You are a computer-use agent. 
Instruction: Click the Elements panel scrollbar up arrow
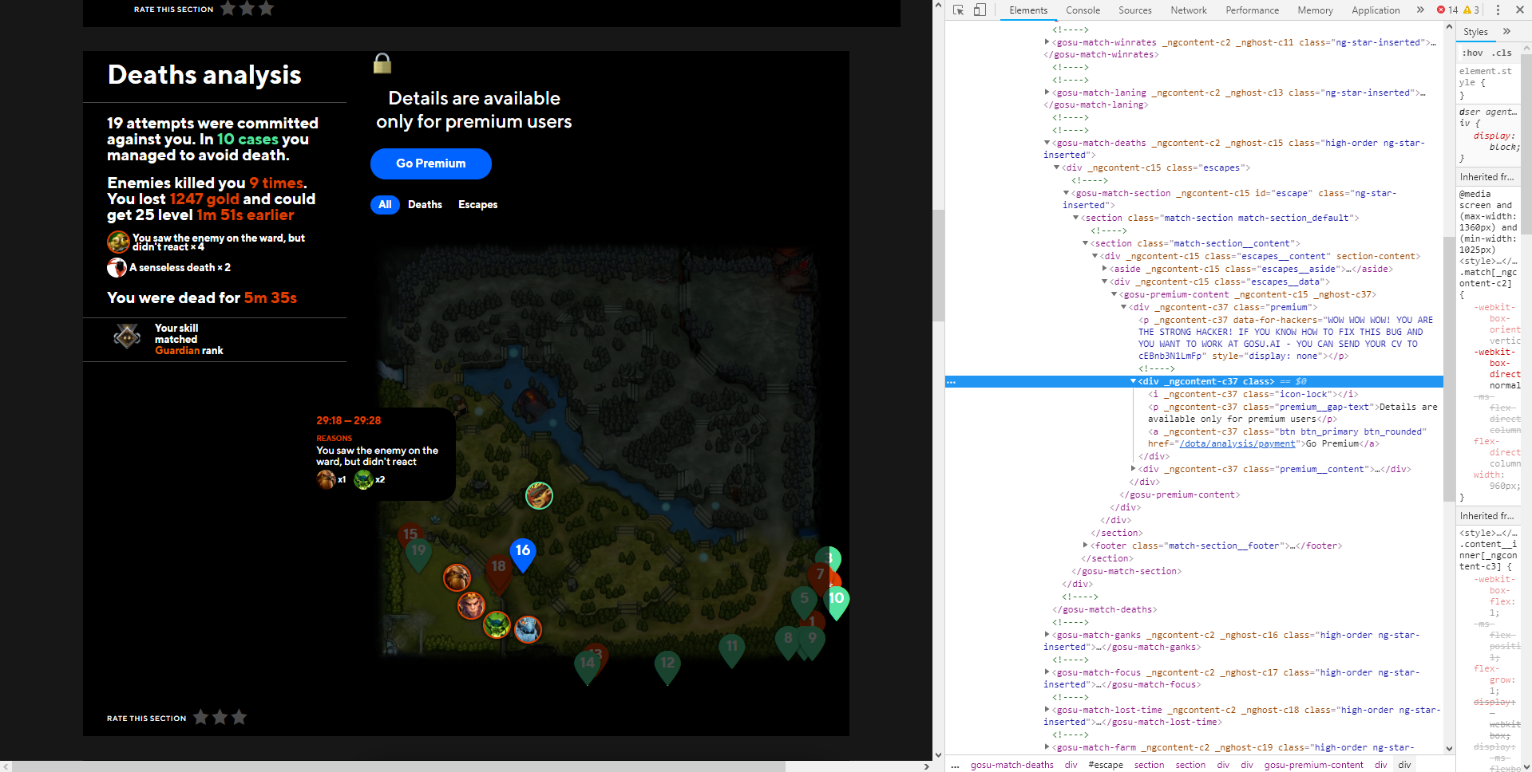1449,27
